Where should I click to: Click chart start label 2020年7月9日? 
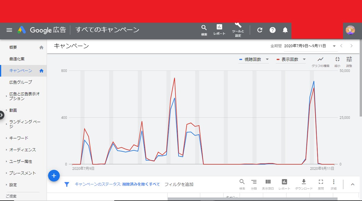[83, 168]
